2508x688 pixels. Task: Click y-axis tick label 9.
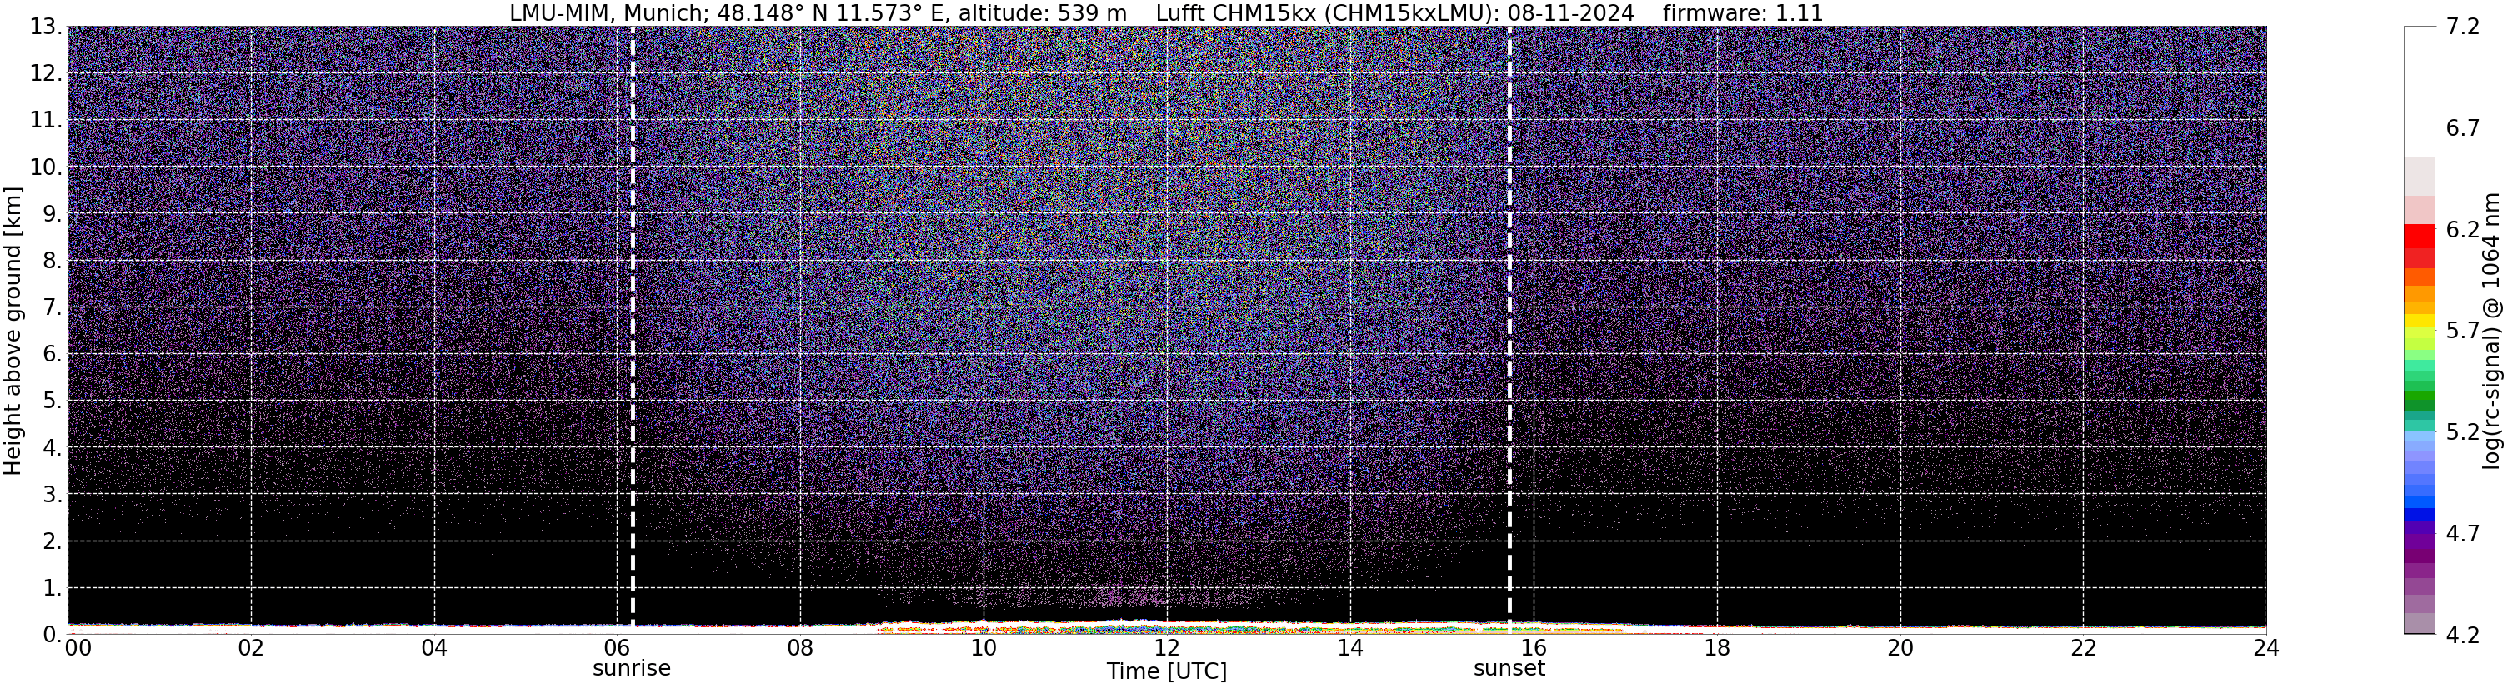(53, 214)
